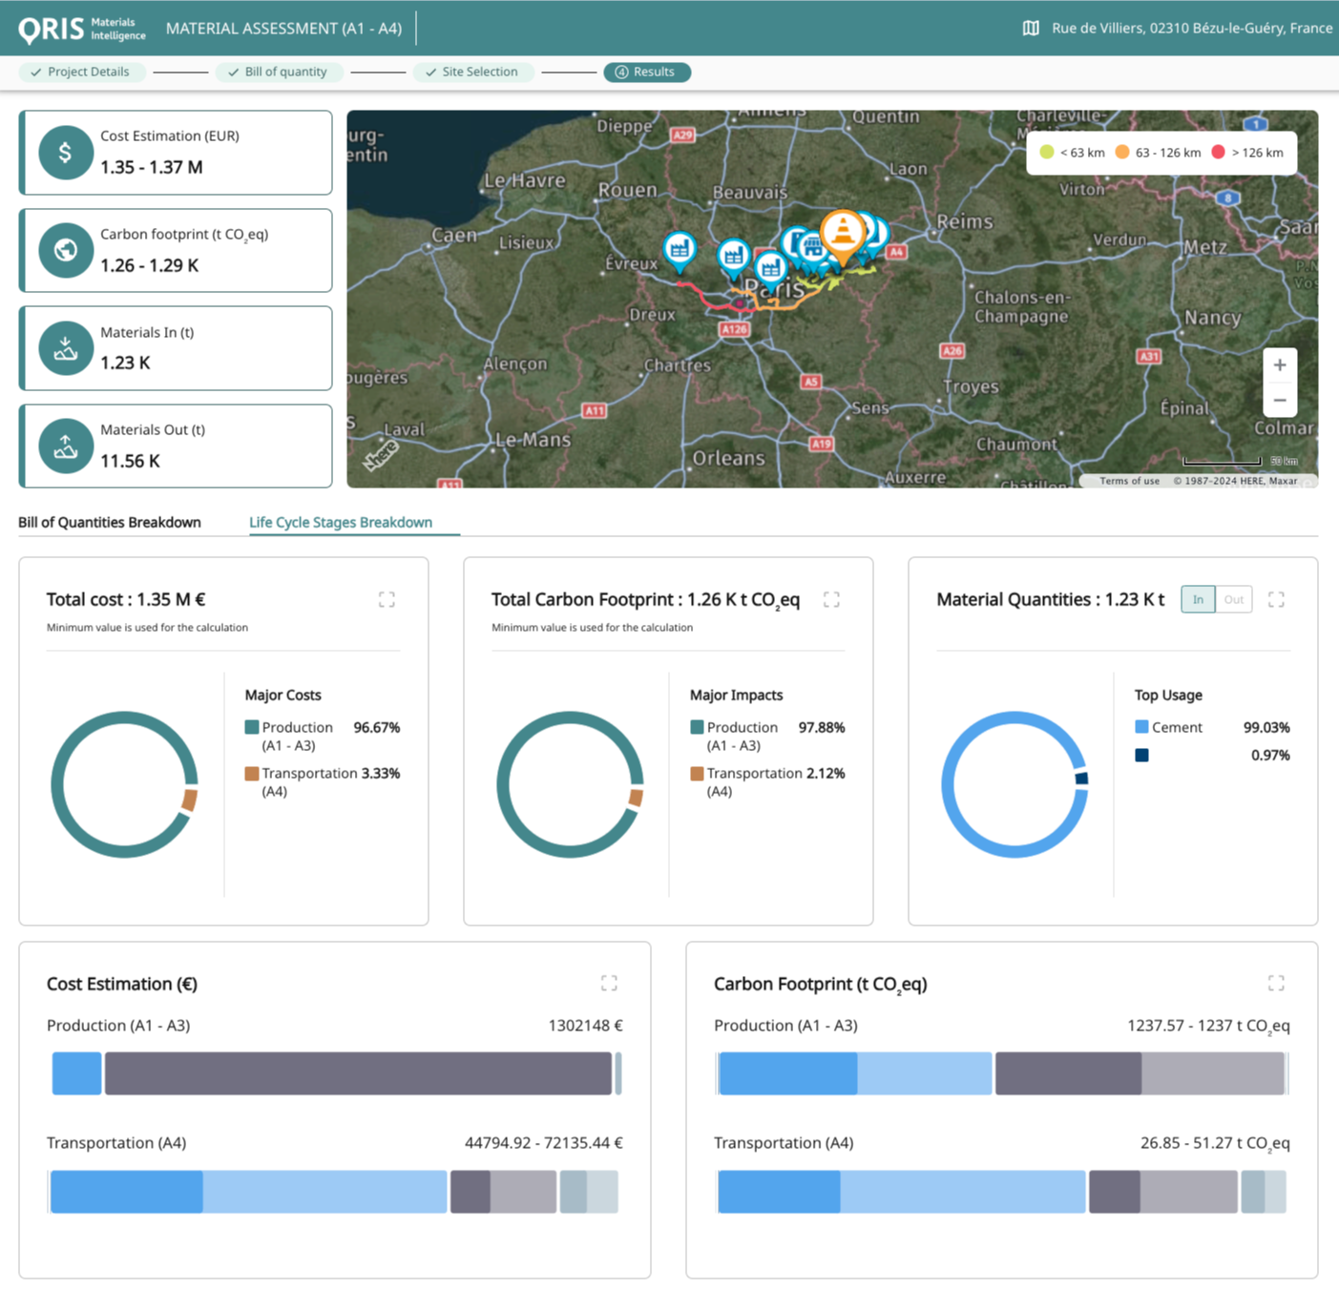Image resolution: width=1339 pixels, height=1289 pixels.
Task: Select the Materials Out card icon
Action: [65, 445]
